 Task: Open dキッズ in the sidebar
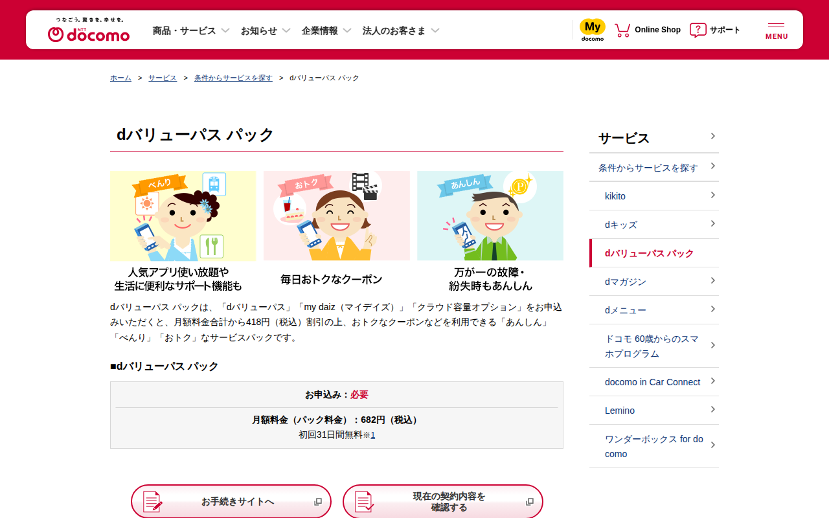654,225
